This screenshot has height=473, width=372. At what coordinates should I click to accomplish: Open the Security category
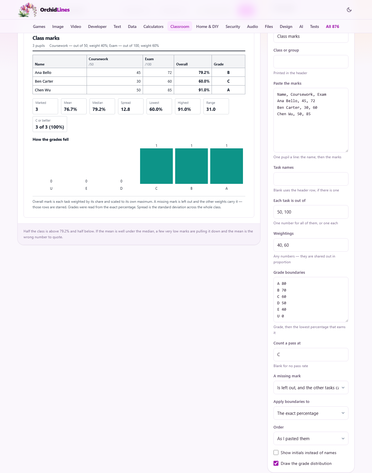click(233, 26)
